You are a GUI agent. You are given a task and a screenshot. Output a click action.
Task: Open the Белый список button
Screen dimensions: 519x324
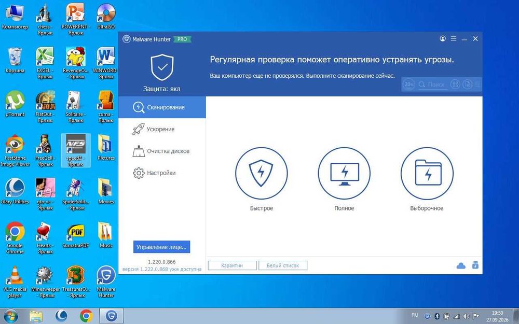tap(283, 265)
